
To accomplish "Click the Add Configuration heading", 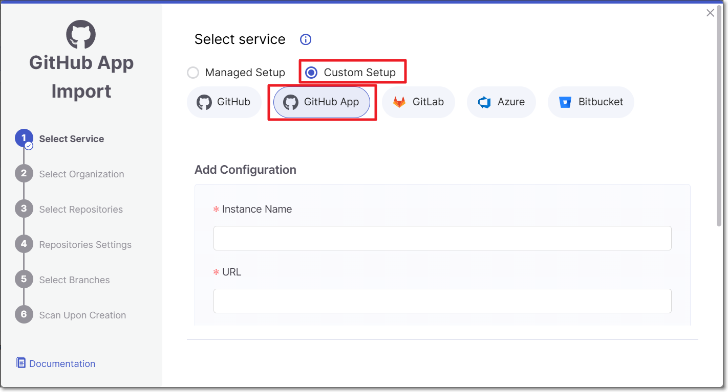I will pyautogui.click(x=245, y=170).
